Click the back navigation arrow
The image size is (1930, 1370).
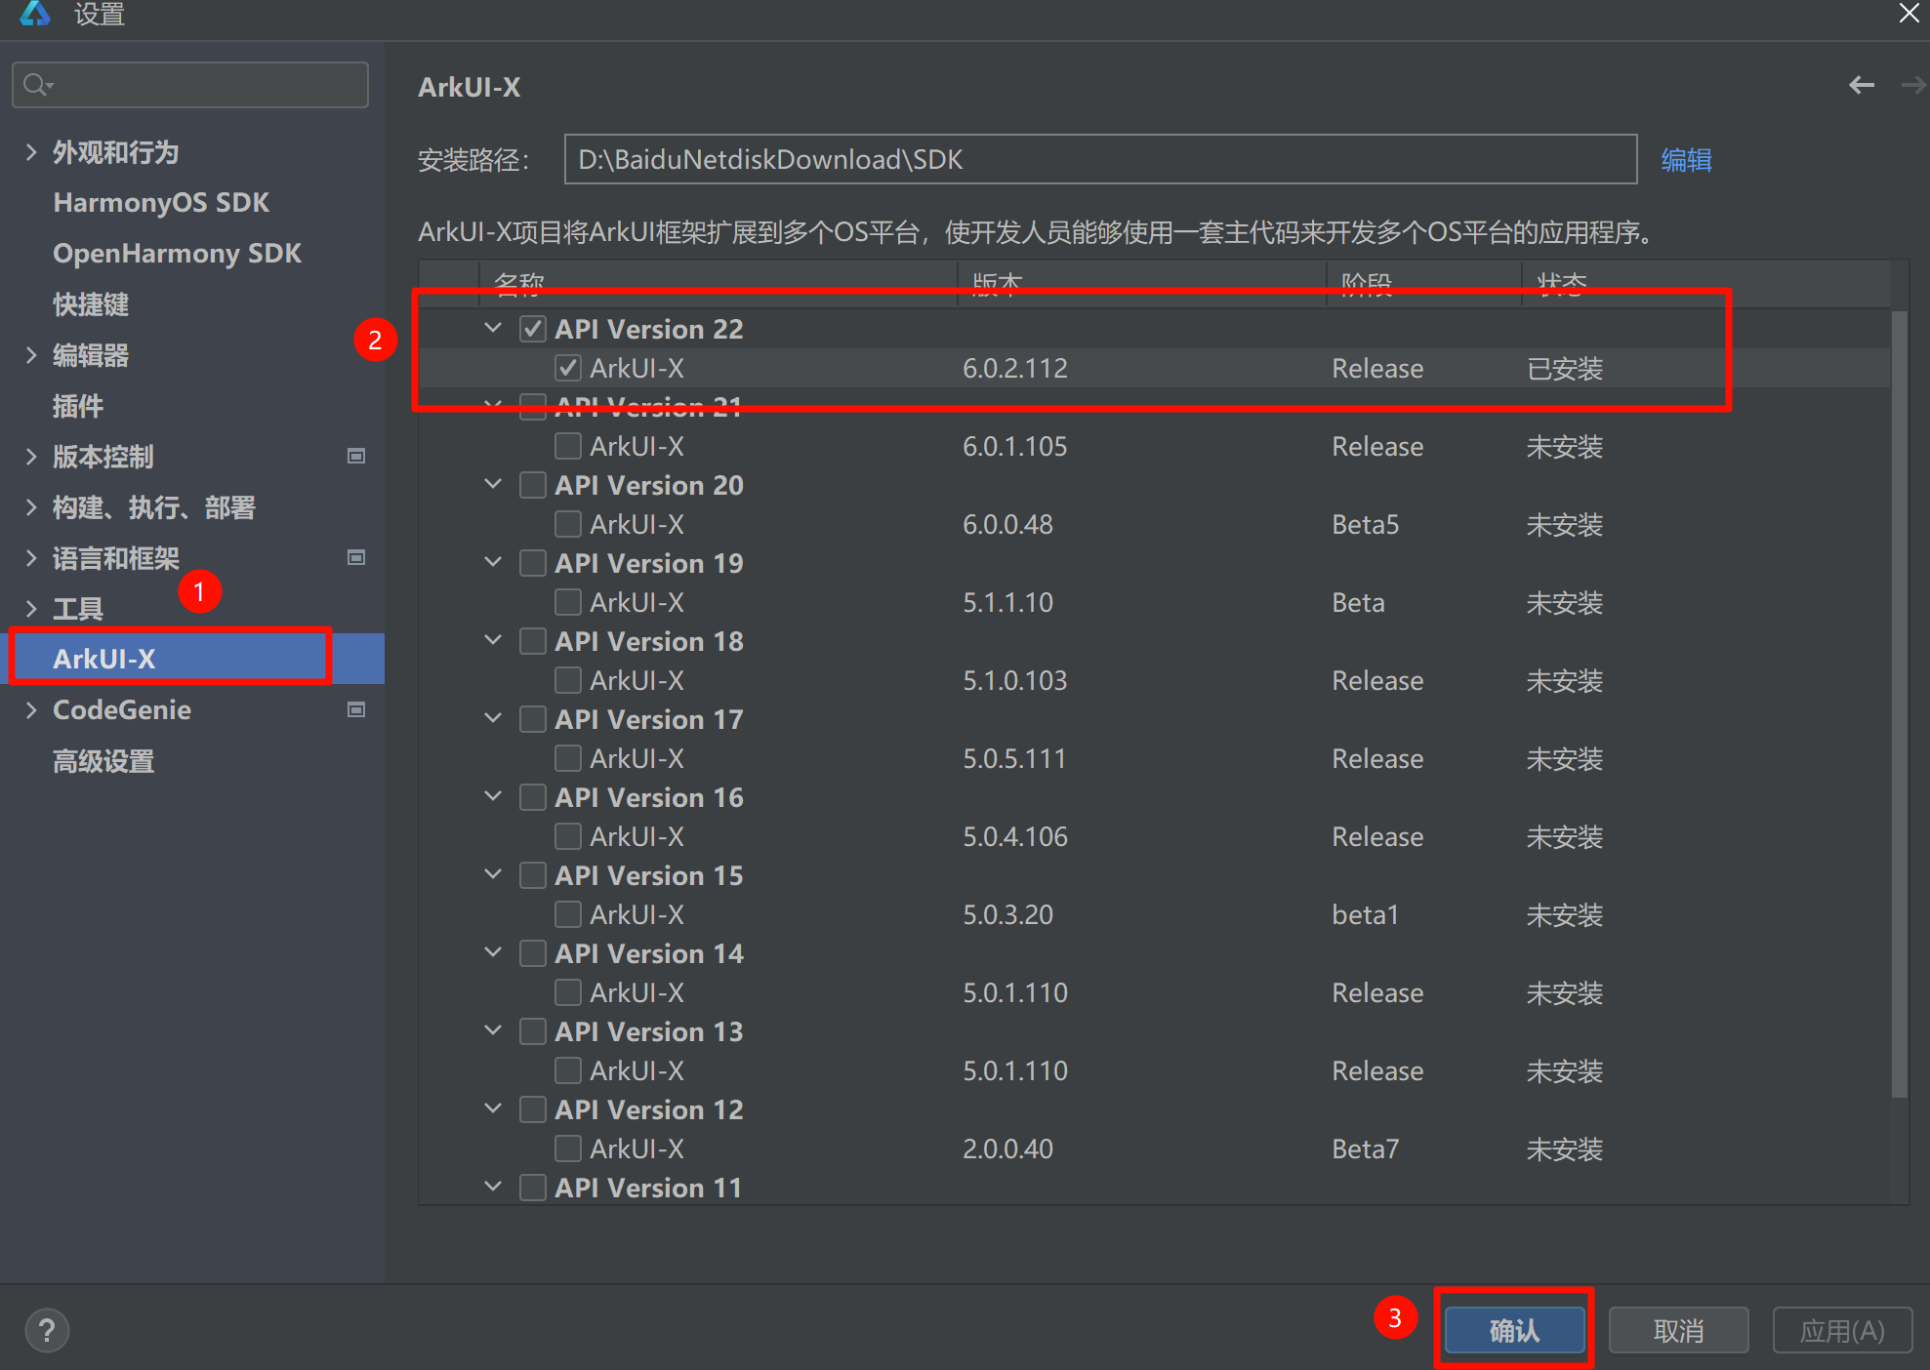1861,86
